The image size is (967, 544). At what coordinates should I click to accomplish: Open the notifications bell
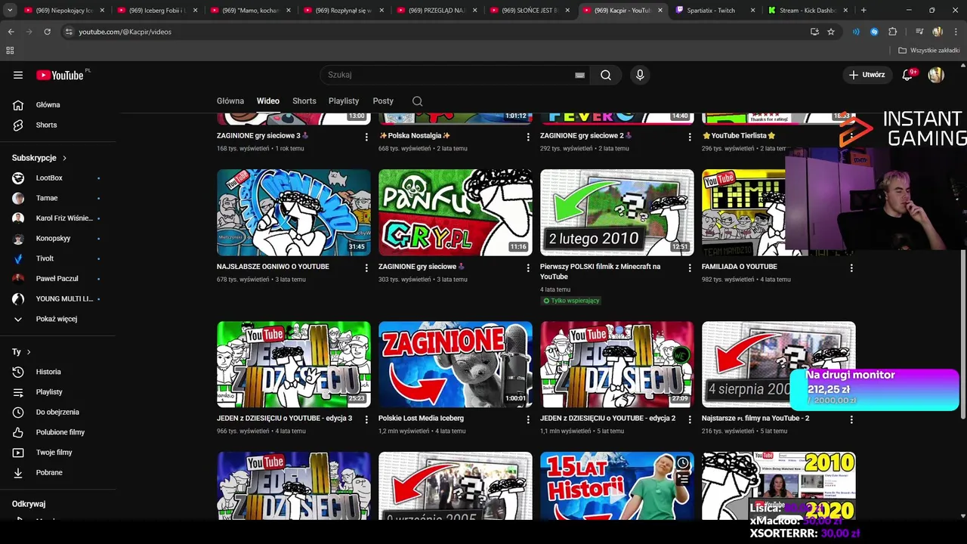click(x=908, y=75)
